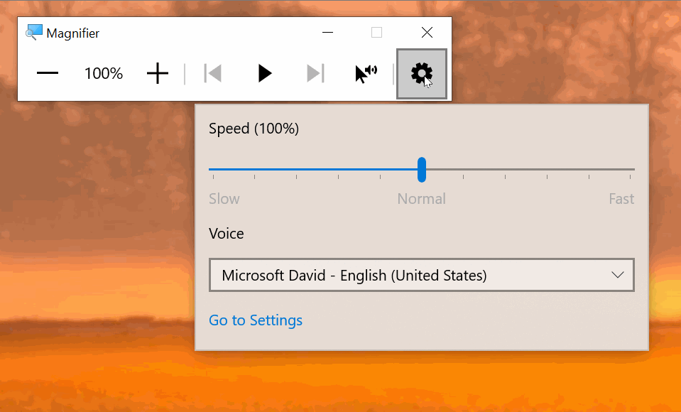Viewport: 681px width, 412px height.
Task: Go to previous sentence in reading
Action: (x=213, y=73)
